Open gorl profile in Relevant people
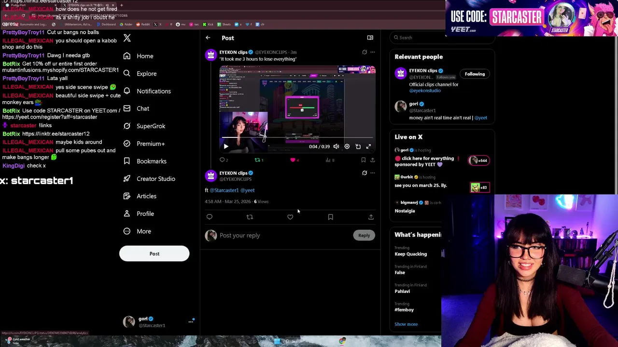The width and height of the screenshot is (618, 347). [x=414, y=104]
